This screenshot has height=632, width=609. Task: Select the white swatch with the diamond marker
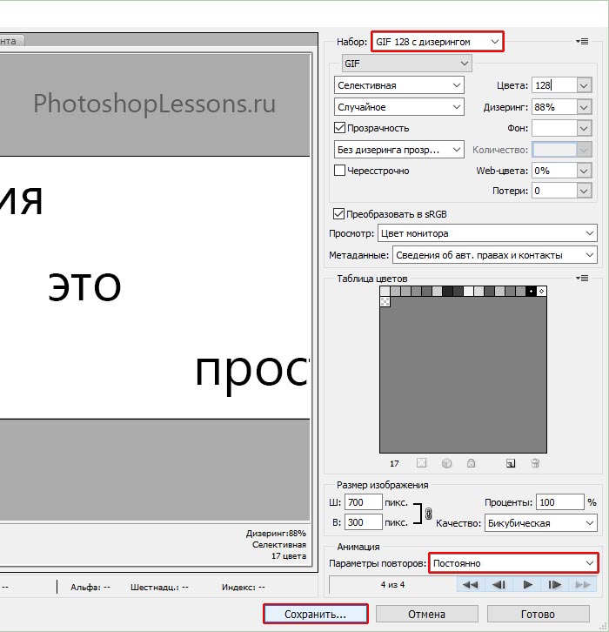point(541,291)
